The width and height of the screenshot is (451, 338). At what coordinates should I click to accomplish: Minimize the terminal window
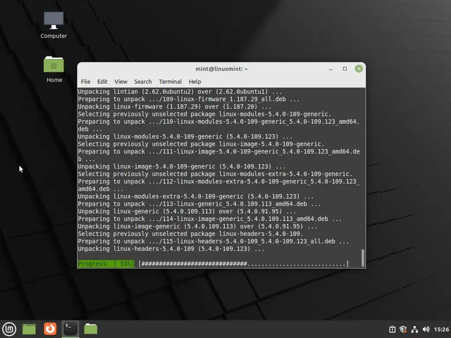pyautogui.click(x=331, y=69)
